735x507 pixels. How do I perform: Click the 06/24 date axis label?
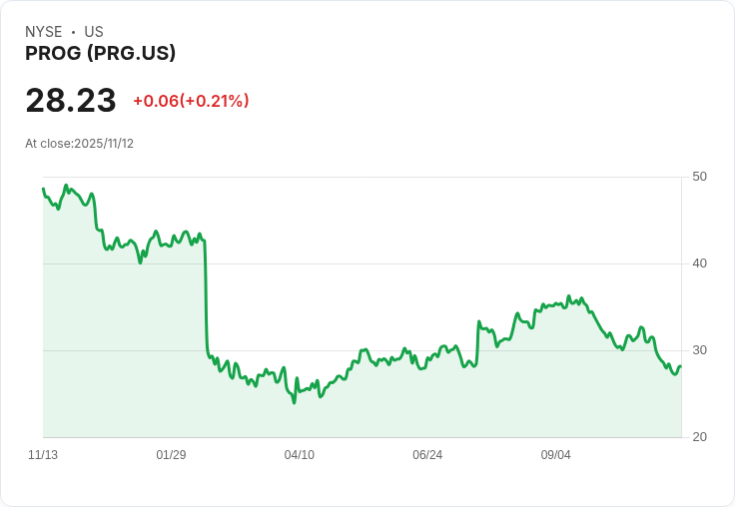pyautogui.click(x=426, y=455)
